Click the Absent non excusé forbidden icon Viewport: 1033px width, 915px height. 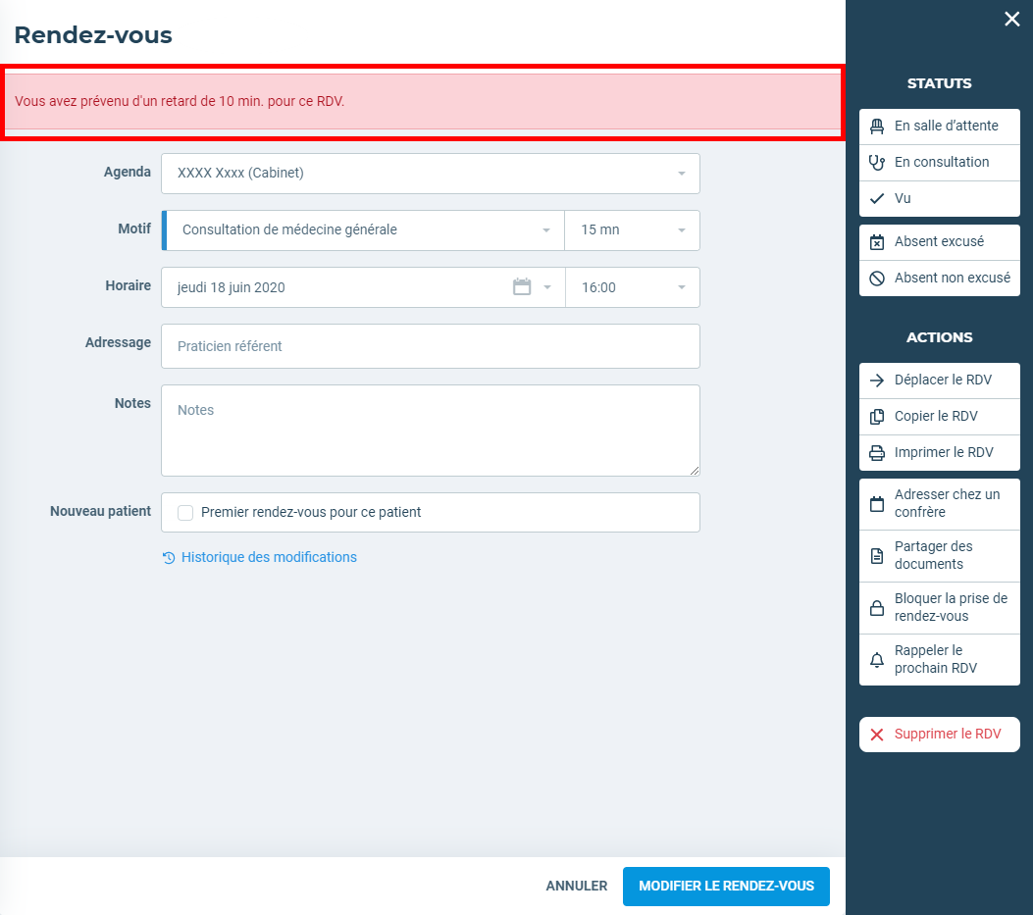877,279
